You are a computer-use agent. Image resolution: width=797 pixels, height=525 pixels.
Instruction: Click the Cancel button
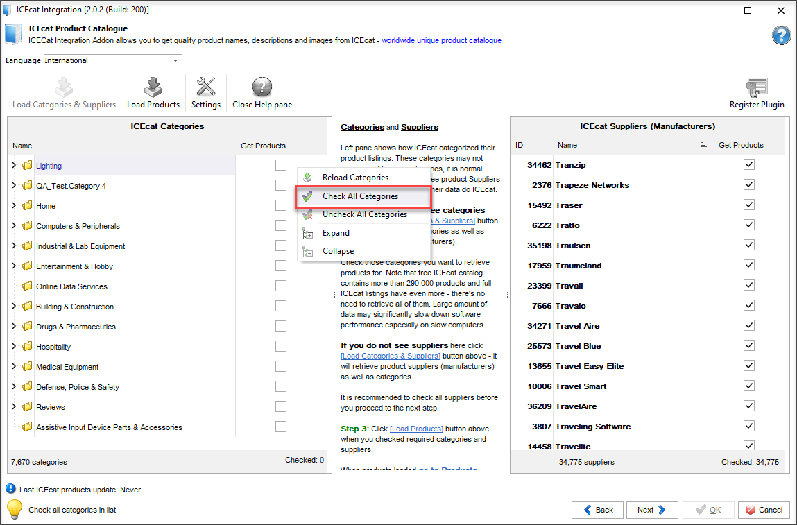[764, 510]
